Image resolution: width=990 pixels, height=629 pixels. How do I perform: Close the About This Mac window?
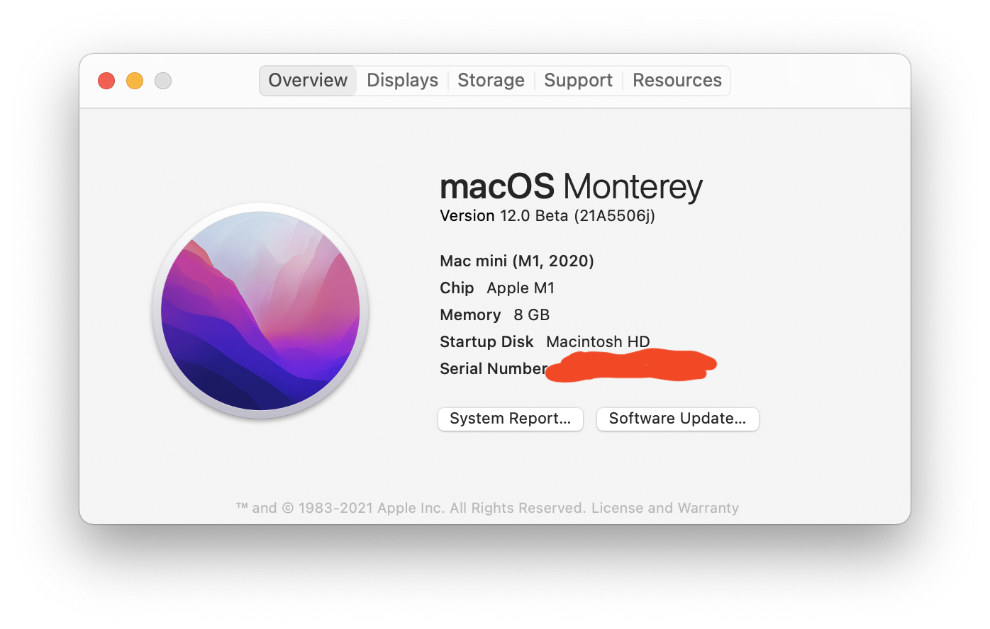(106, 81)
